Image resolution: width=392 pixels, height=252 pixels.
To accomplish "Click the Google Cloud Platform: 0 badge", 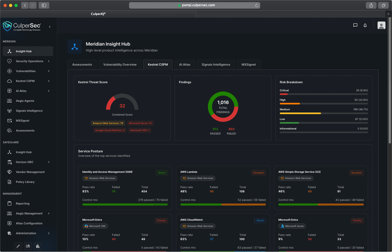I will coord(110,130).
